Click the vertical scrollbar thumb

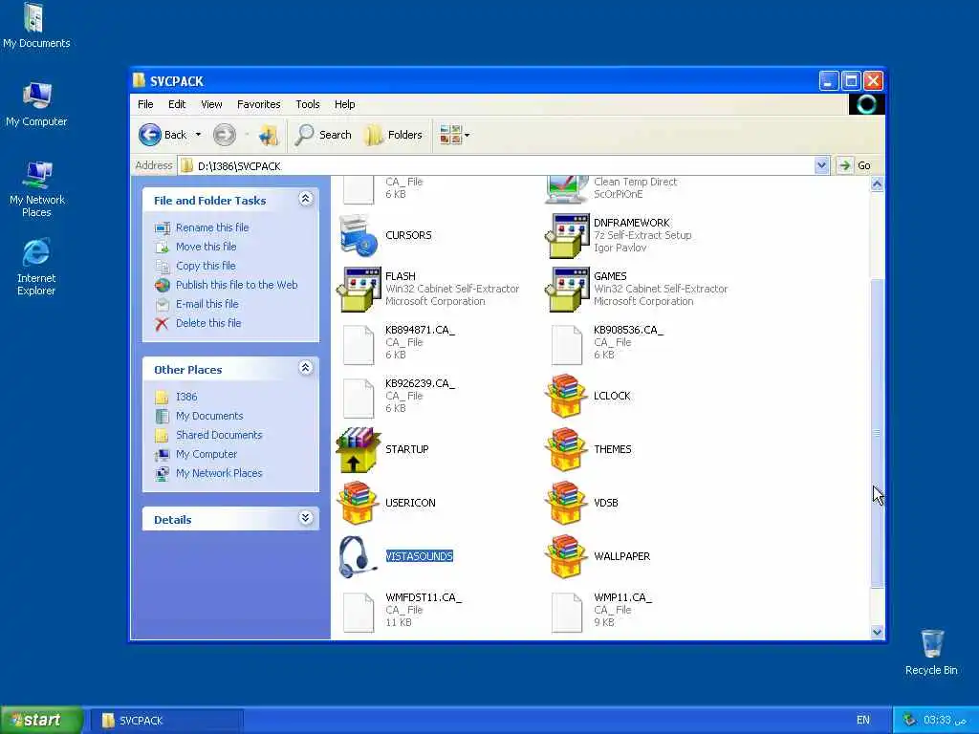(877, 433)
